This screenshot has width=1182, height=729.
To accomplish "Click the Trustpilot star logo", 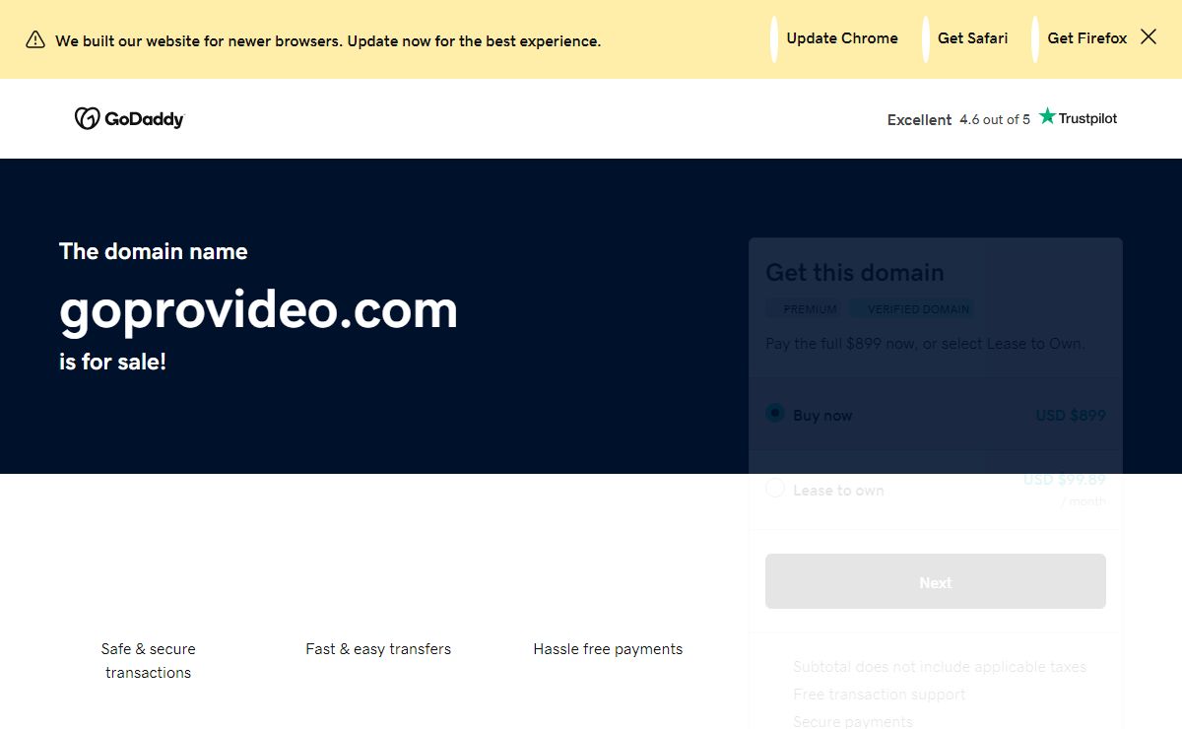I will pos(1079,117).
